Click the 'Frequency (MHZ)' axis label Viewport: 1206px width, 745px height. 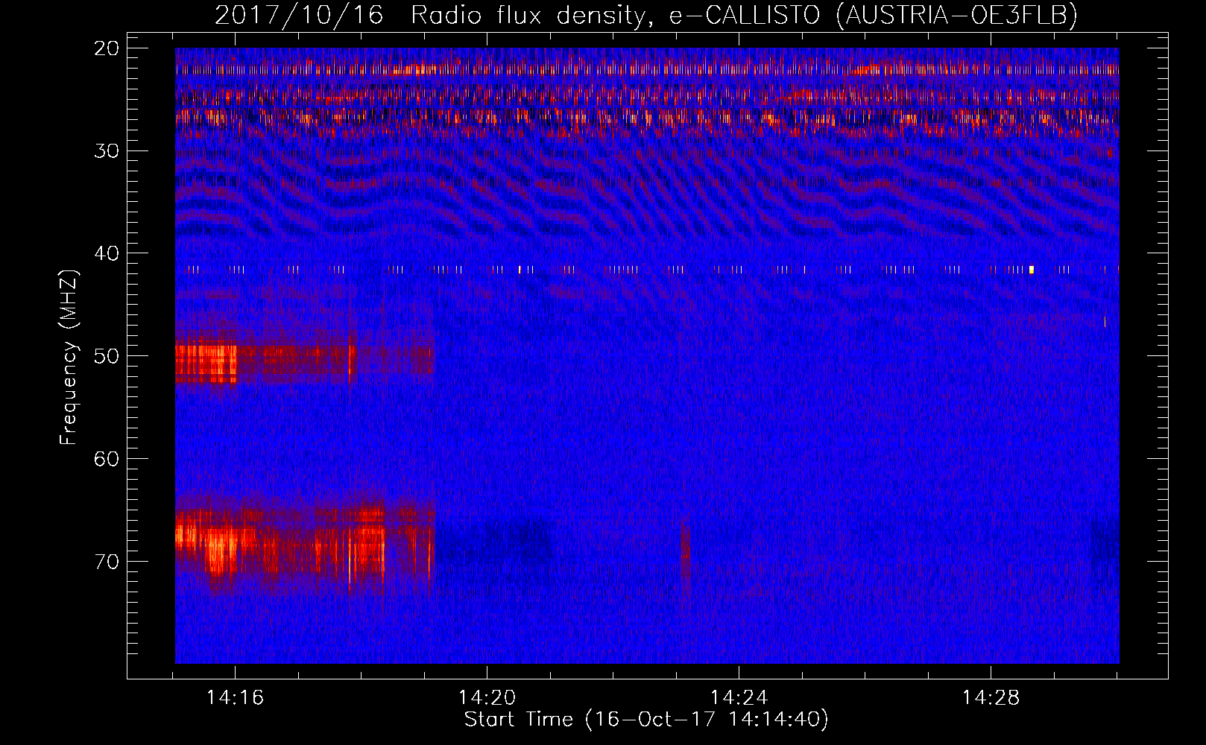(69, 358)
